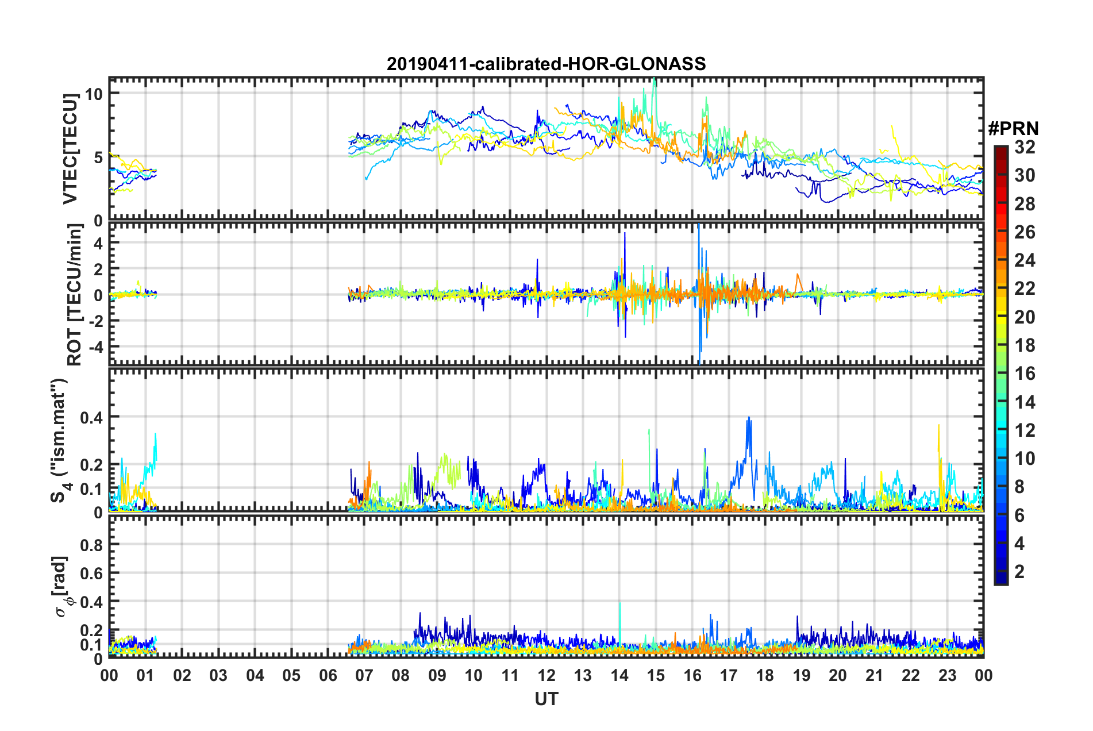Click the ROT axis tick label -4
Screen dimensions: 1093x731
[95, 347]
